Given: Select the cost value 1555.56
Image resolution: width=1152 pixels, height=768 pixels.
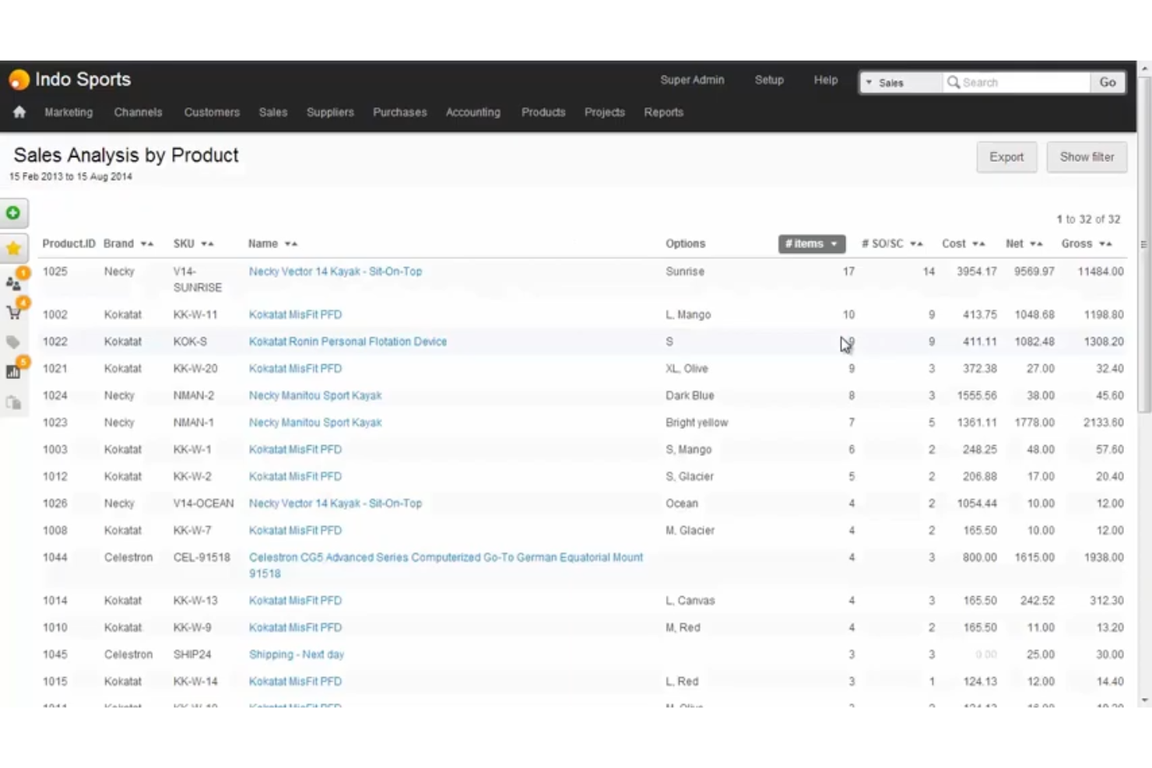Looking at the screenshot, I should tap(977, 395).
